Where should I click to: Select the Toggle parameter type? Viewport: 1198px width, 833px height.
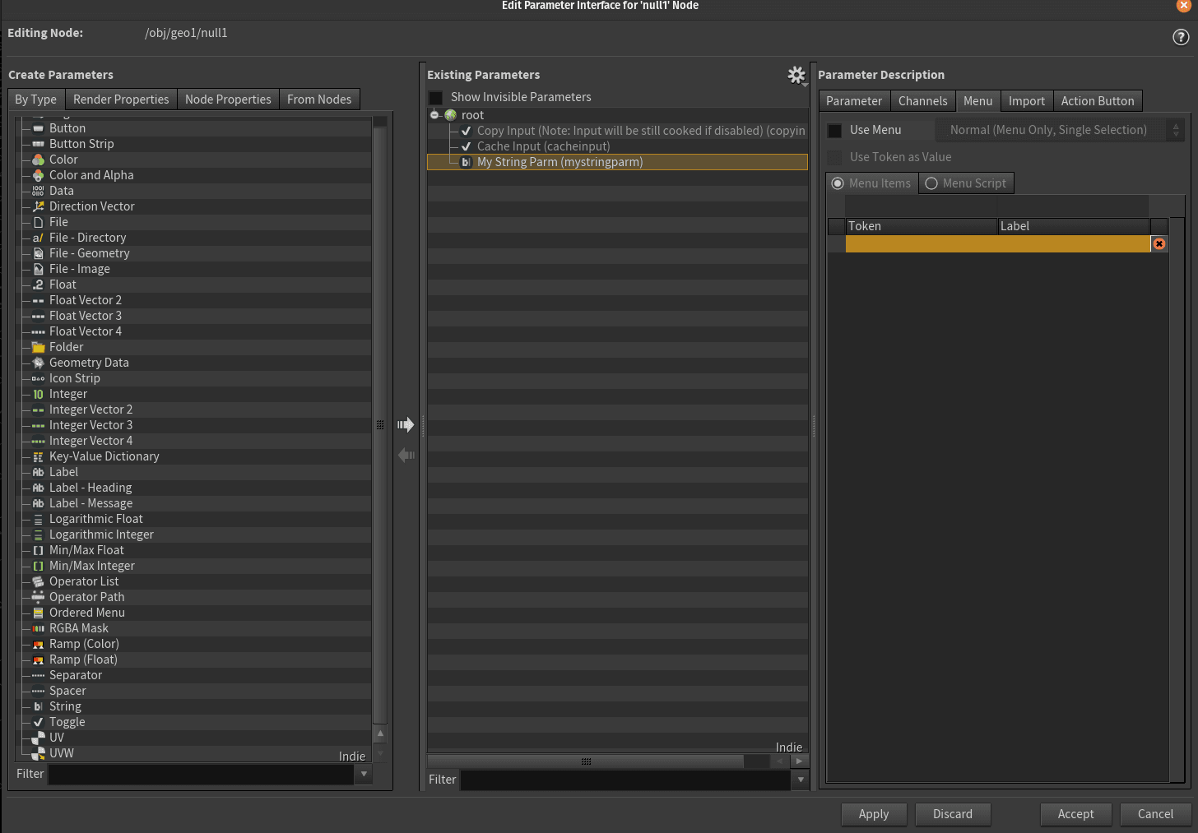[67, 722]
